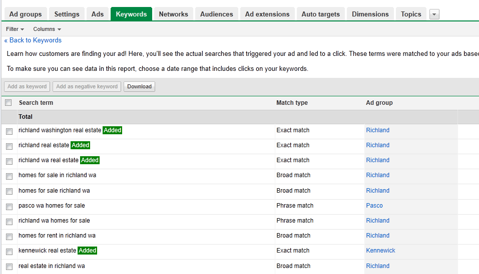The height and width of the screenshot is (274, 479).
Task: Go to the Dimensions tab
Action: [370, 14]
